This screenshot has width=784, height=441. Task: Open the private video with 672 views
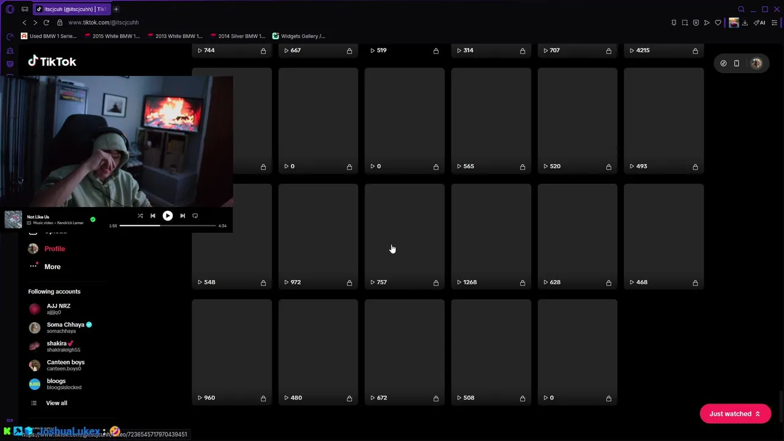pyautogui.click(x=404, y=352)
